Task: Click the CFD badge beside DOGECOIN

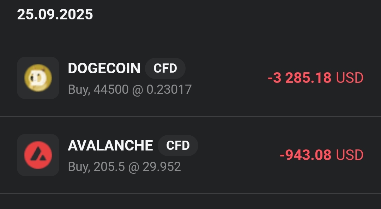Action: click(x=165, y=68)
